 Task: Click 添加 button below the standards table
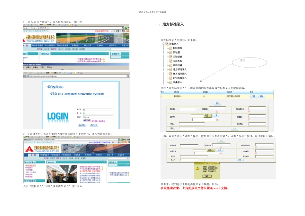[217, 104]
